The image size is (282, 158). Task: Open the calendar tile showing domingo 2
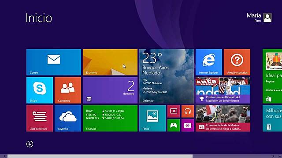tap(110, 90)
